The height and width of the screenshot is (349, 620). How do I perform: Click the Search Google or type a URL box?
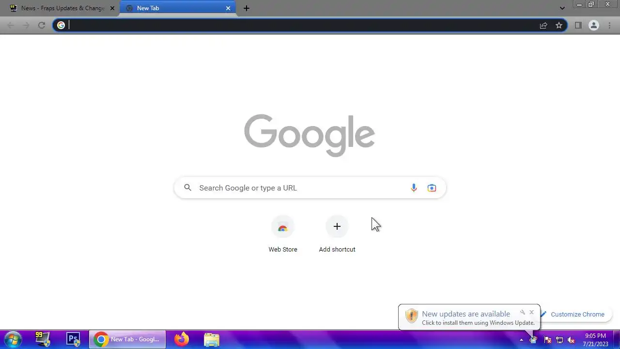310,188
